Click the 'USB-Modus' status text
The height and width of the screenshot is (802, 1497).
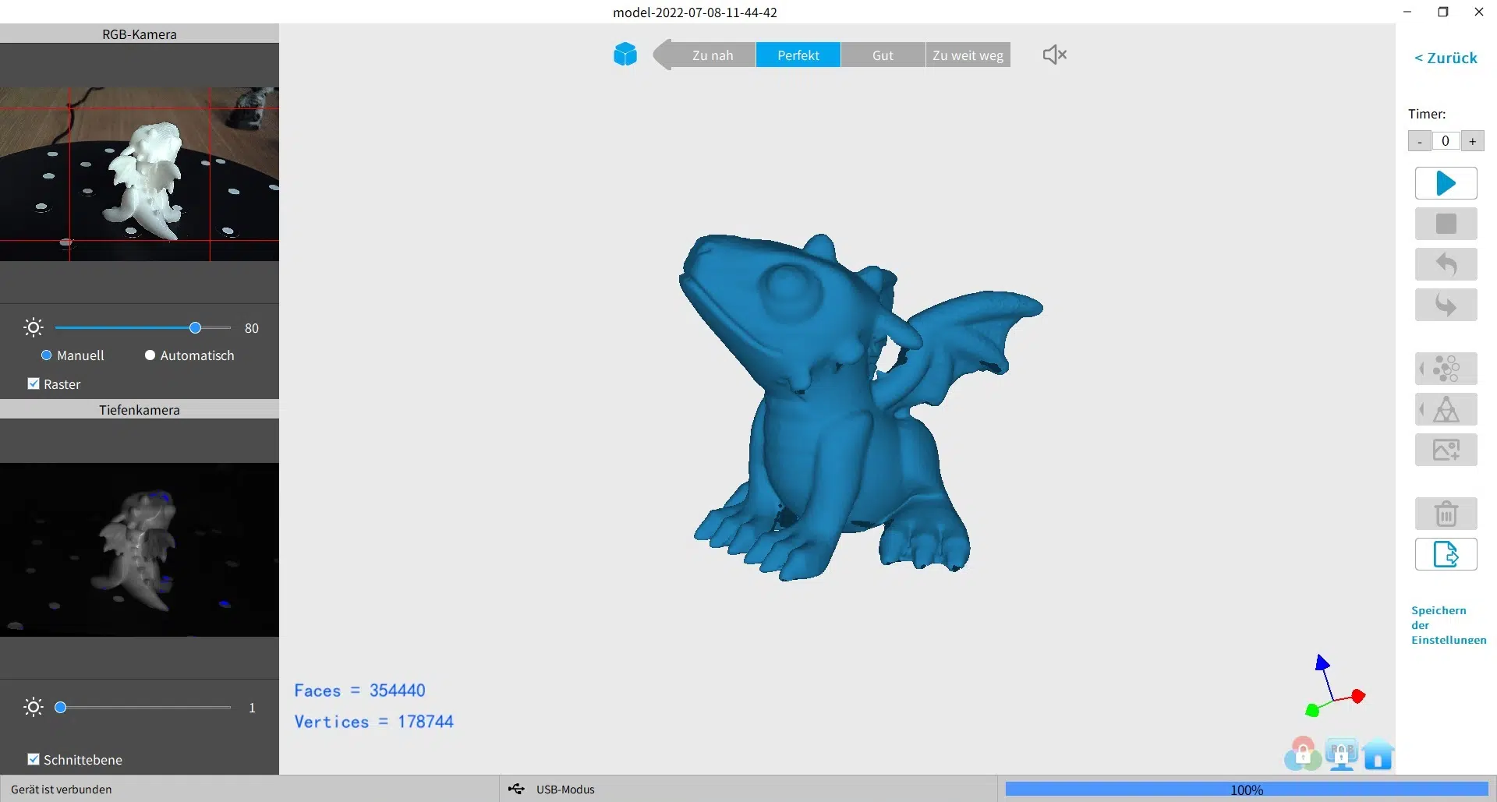(x=565, y=789)
